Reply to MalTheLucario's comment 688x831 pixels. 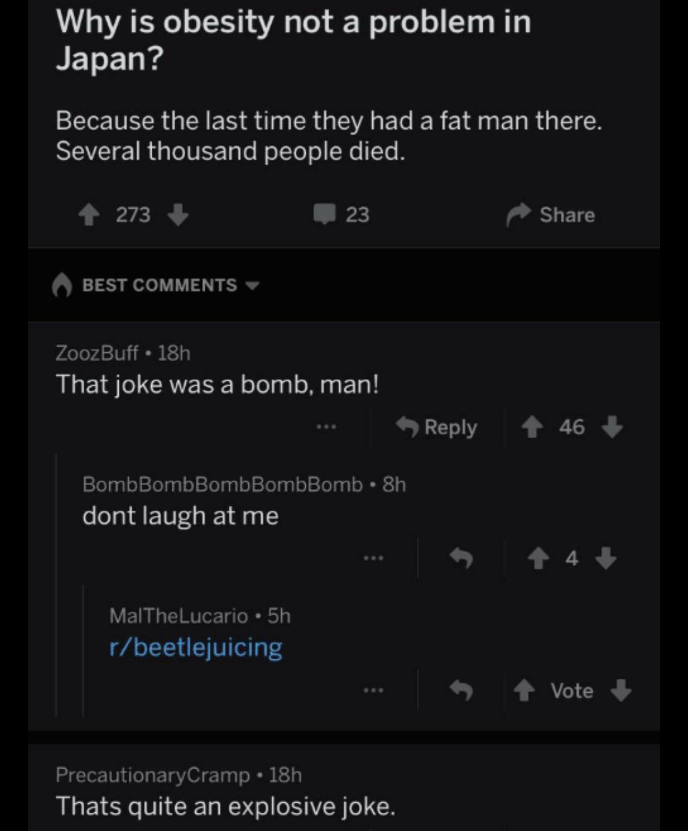461,690
